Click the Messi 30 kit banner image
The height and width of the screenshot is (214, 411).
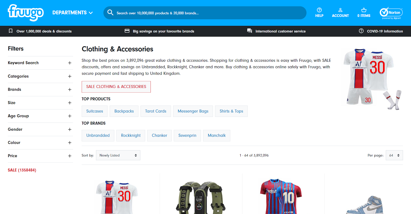tap(372, 79)
